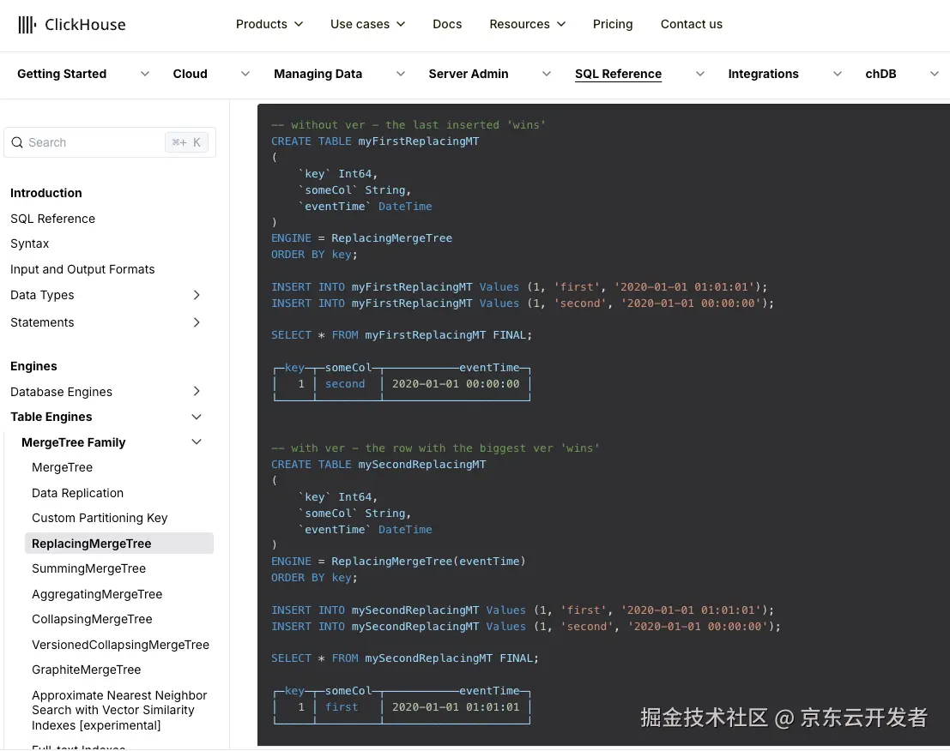The height and width of the screenshot is (751, 950).
Task: Open the Integrations section
Action: point(764,74)
